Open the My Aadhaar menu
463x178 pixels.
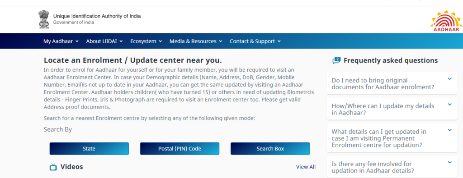(61, 41)
